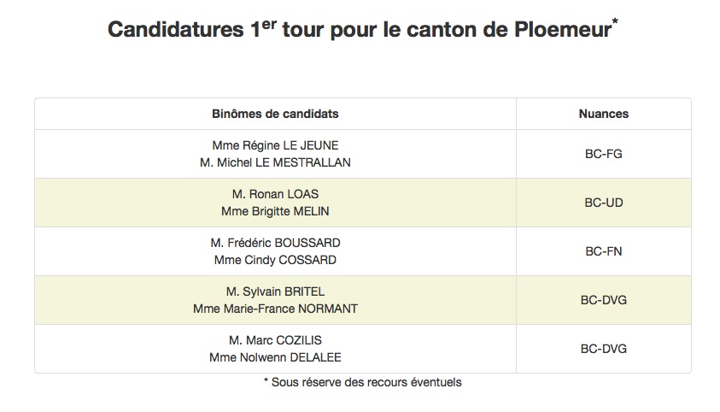Select candidate Mme Cindy COSSARD

(x=275, y=260)
